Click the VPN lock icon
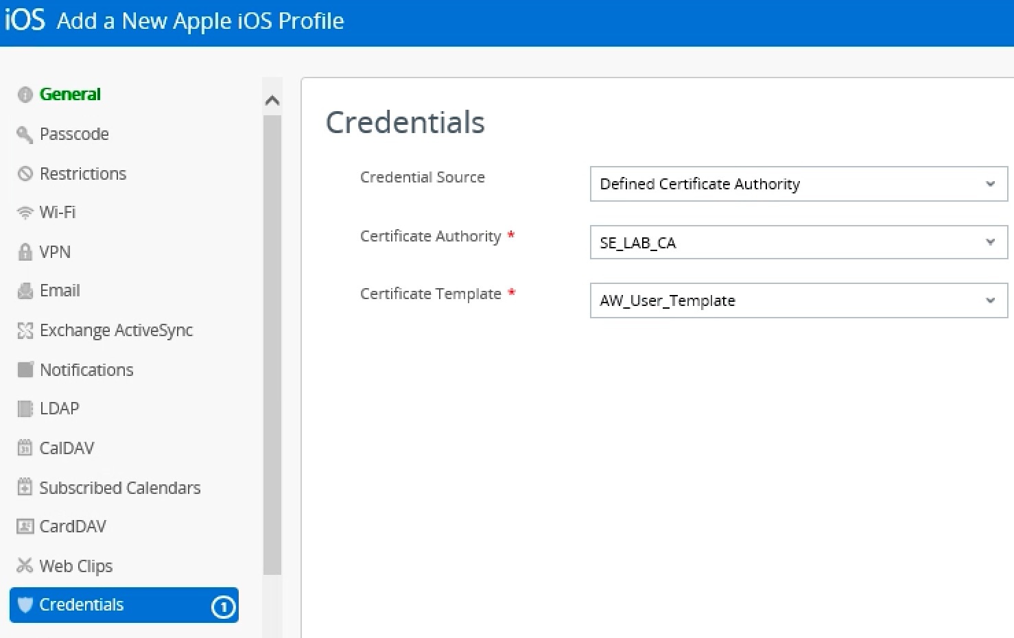 pos(25,251)
